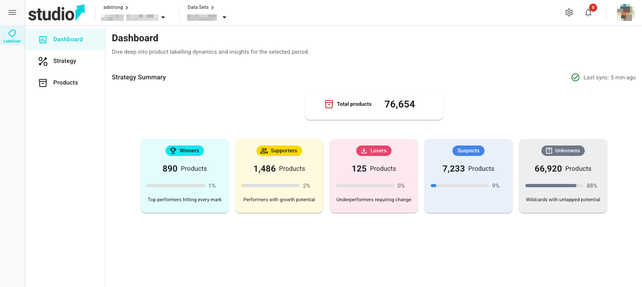Screen dimensions: 642x287
Task: Click the adstrong breadcrumb chevron
Action: point(127,8)
